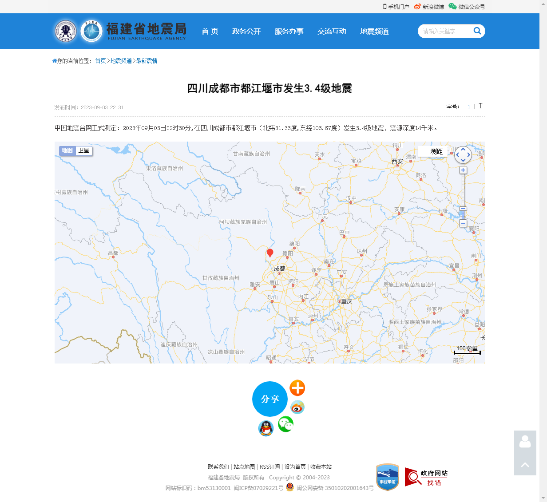The height and width of the screenshot is (502, 547).
Task: Click breadcrumb link 首页
Action: [x=100, y=61]
